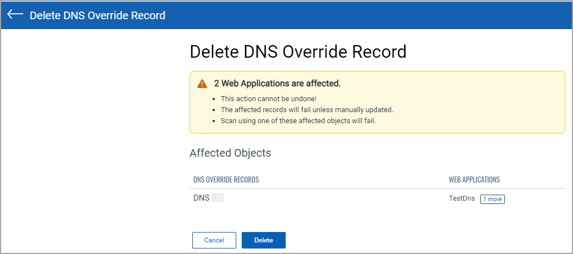
Task: Click the "Scan using one of these" bullet text
Action: point(298,120)
